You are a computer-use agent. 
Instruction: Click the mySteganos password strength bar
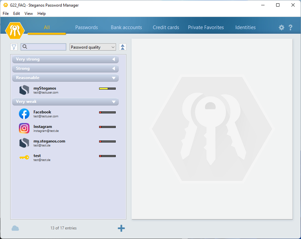(107, 89)
